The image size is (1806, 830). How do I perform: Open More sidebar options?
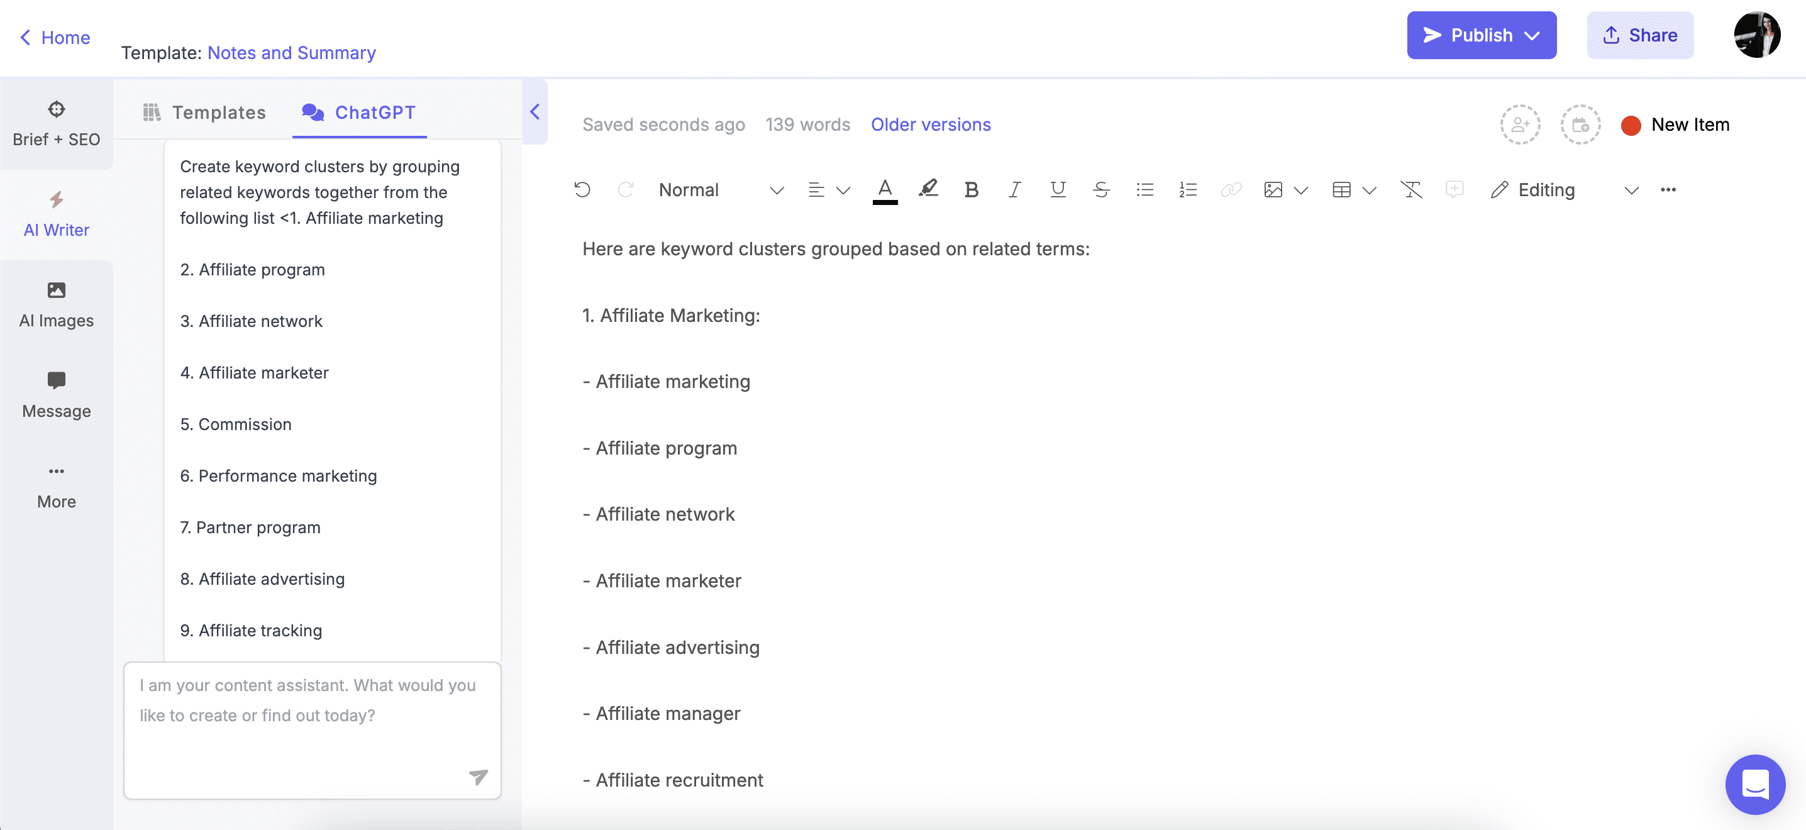(56, 487)
